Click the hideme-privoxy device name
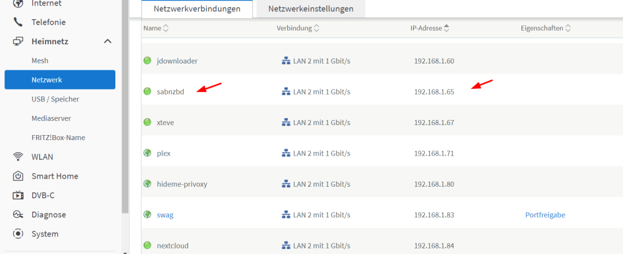623x254 pixels. 182,184
